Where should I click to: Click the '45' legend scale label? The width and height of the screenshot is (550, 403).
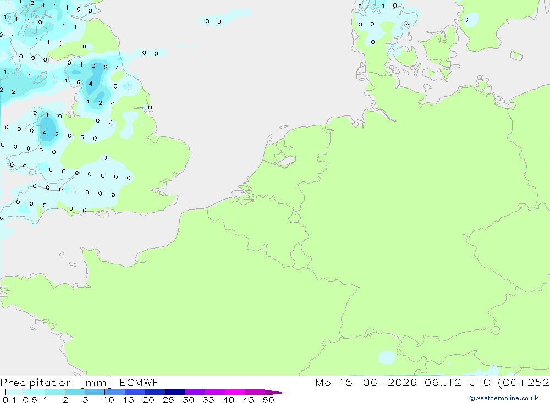click(249, 400)
